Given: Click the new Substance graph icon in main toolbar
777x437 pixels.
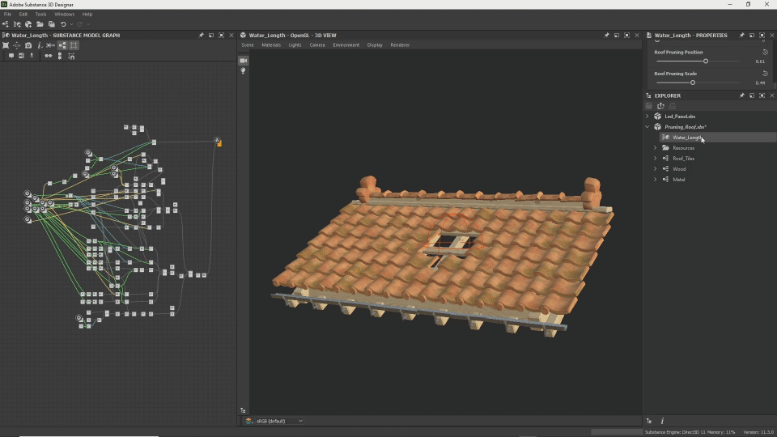Looking at the screenshot, I should 6,24.
